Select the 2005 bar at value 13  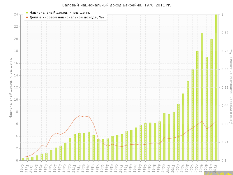tap(188, 121)
